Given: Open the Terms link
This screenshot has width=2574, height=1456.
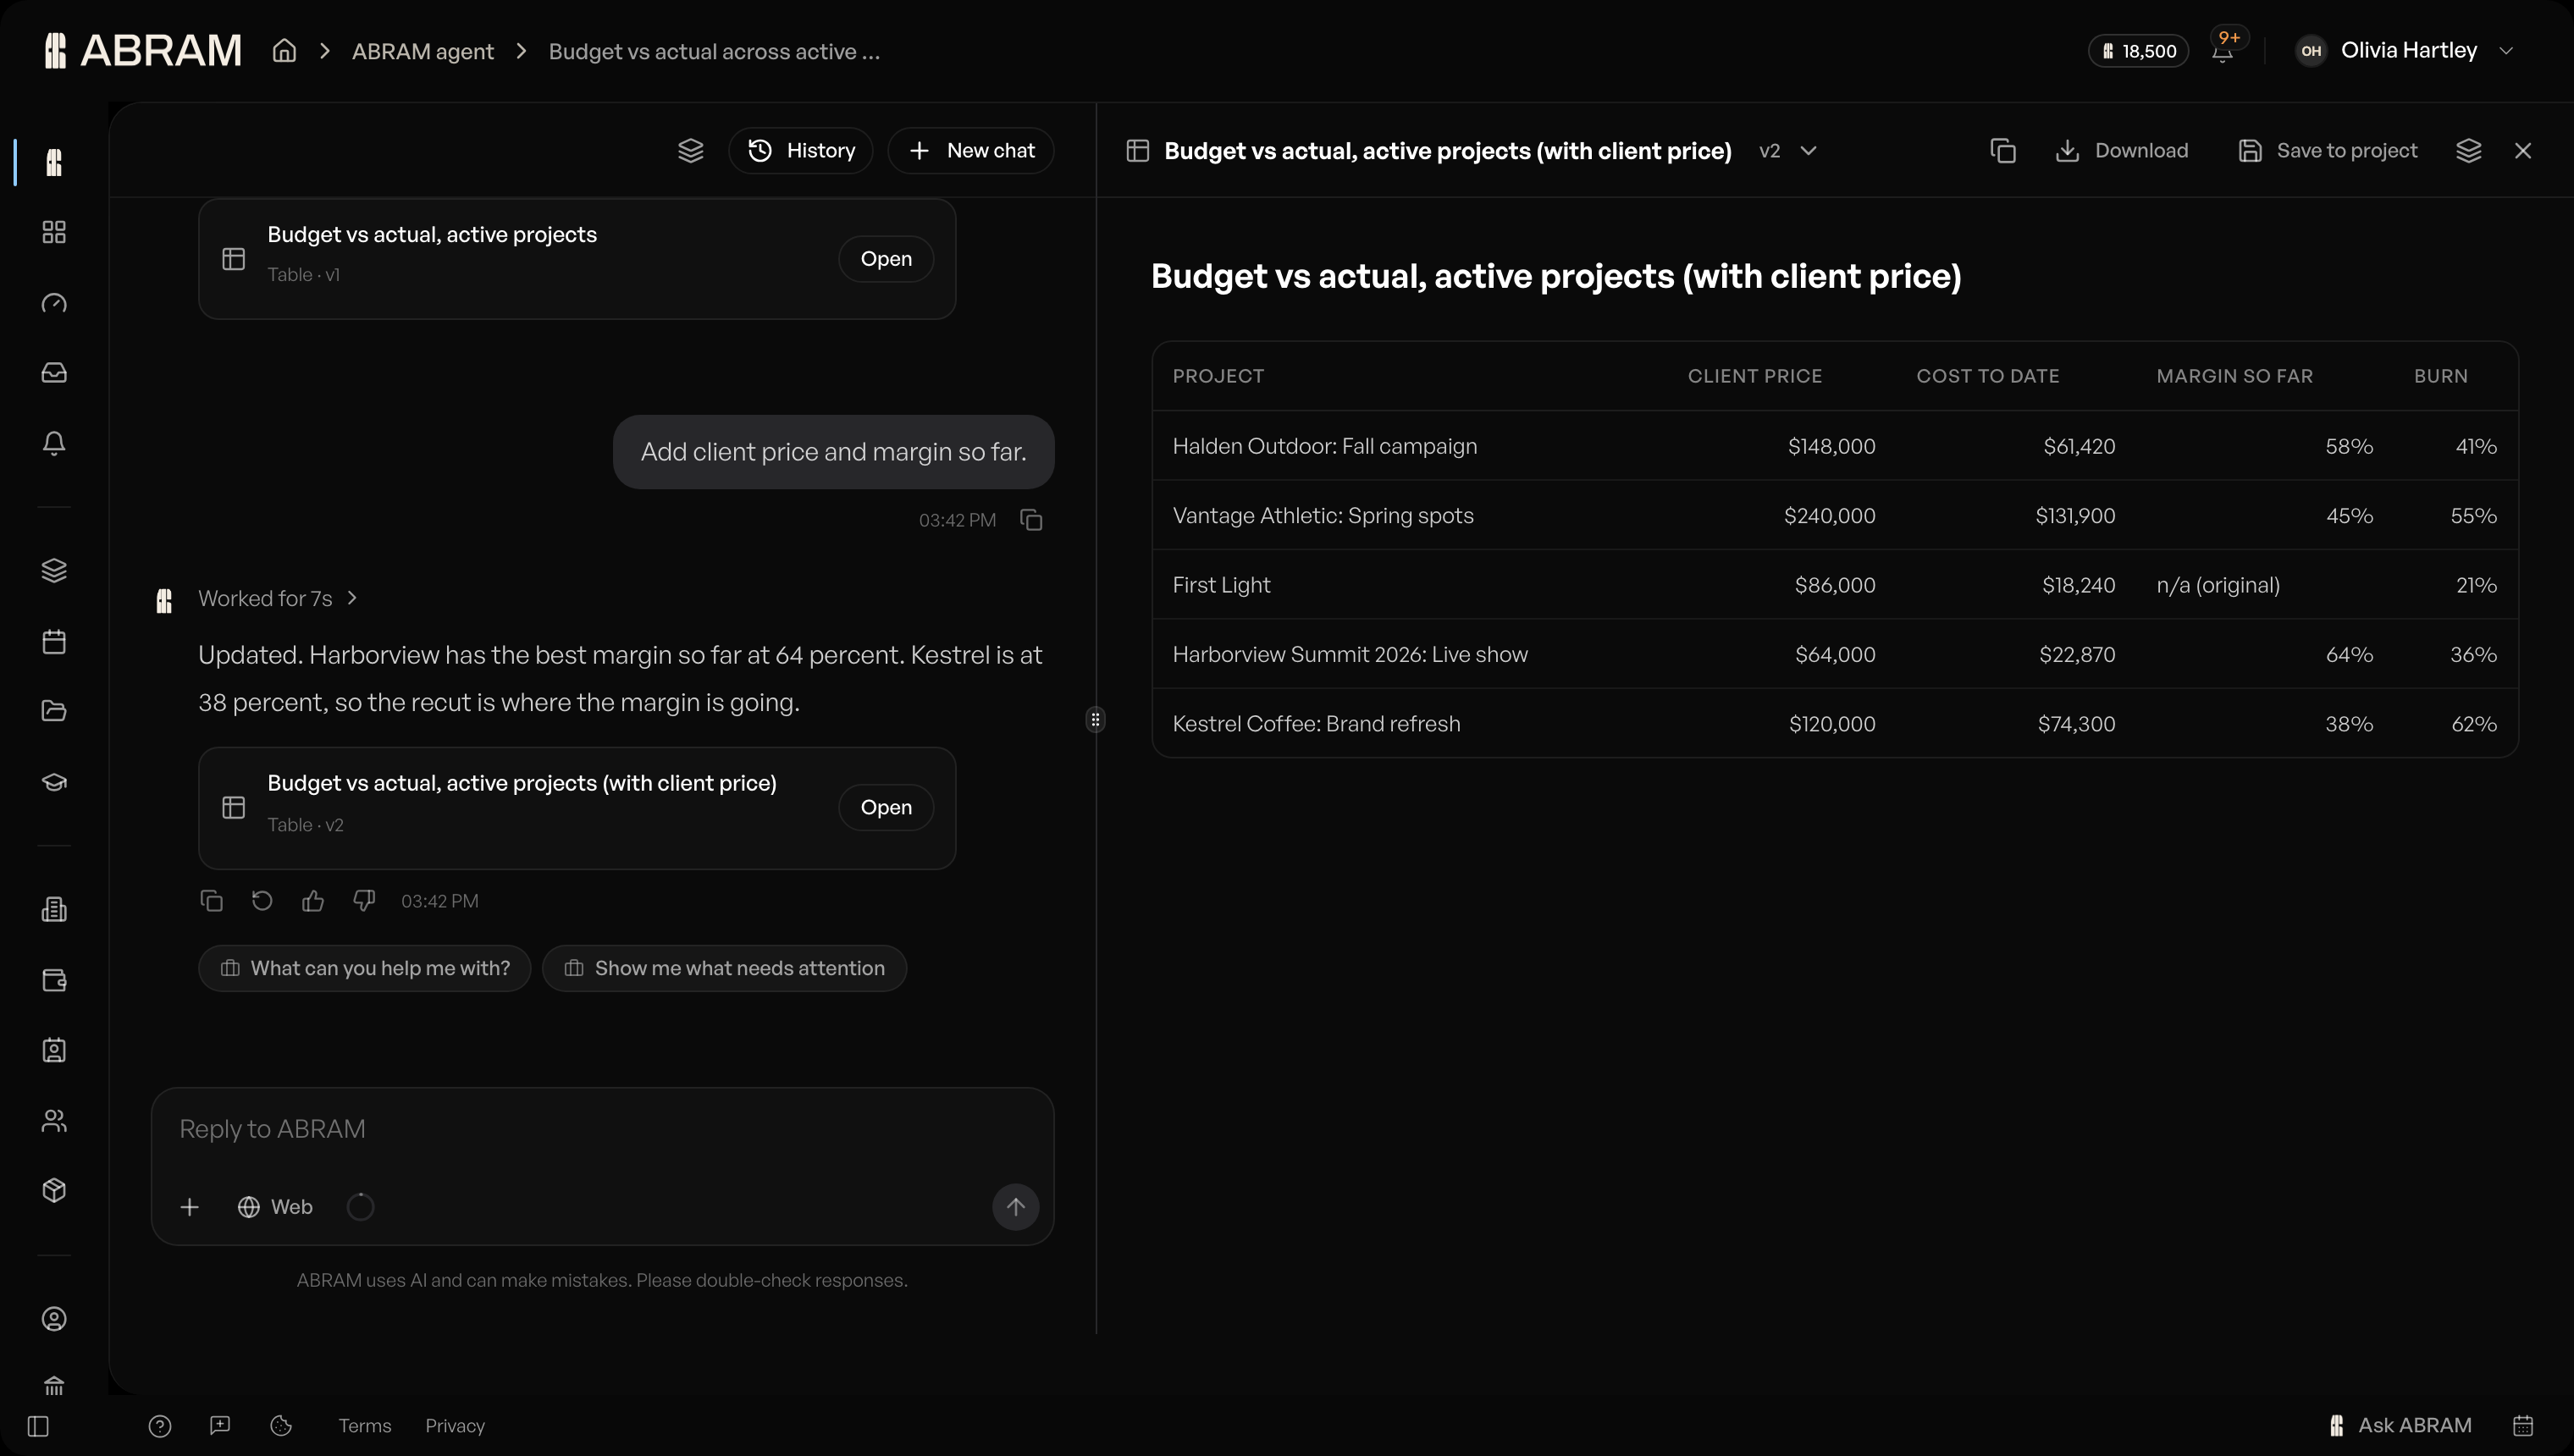Looking at the screenshot, I should (364, 1426).
